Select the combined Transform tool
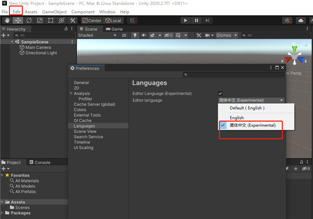313x219 pixels. pos(62,20)
